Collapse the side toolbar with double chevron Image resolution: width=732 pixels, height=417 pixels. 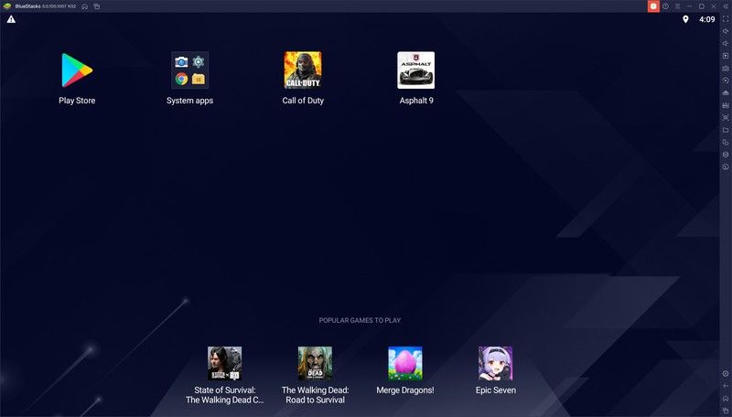tap(726, 6)
